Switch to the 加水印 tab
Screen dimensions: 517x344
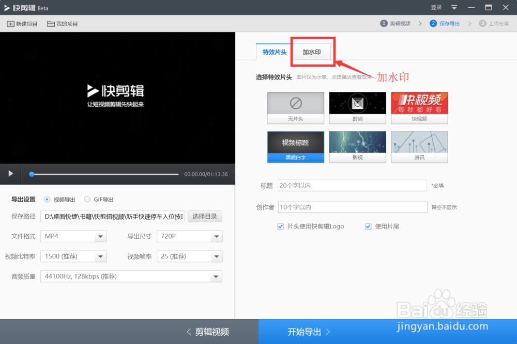[312, 52]
